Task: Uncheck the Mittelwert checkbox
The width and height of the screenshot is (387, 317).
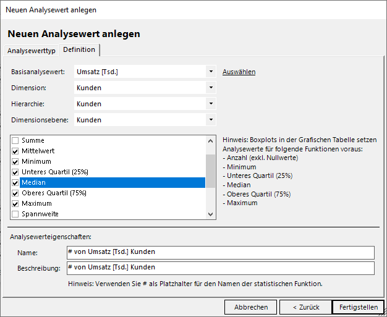Action: point(15,151)
